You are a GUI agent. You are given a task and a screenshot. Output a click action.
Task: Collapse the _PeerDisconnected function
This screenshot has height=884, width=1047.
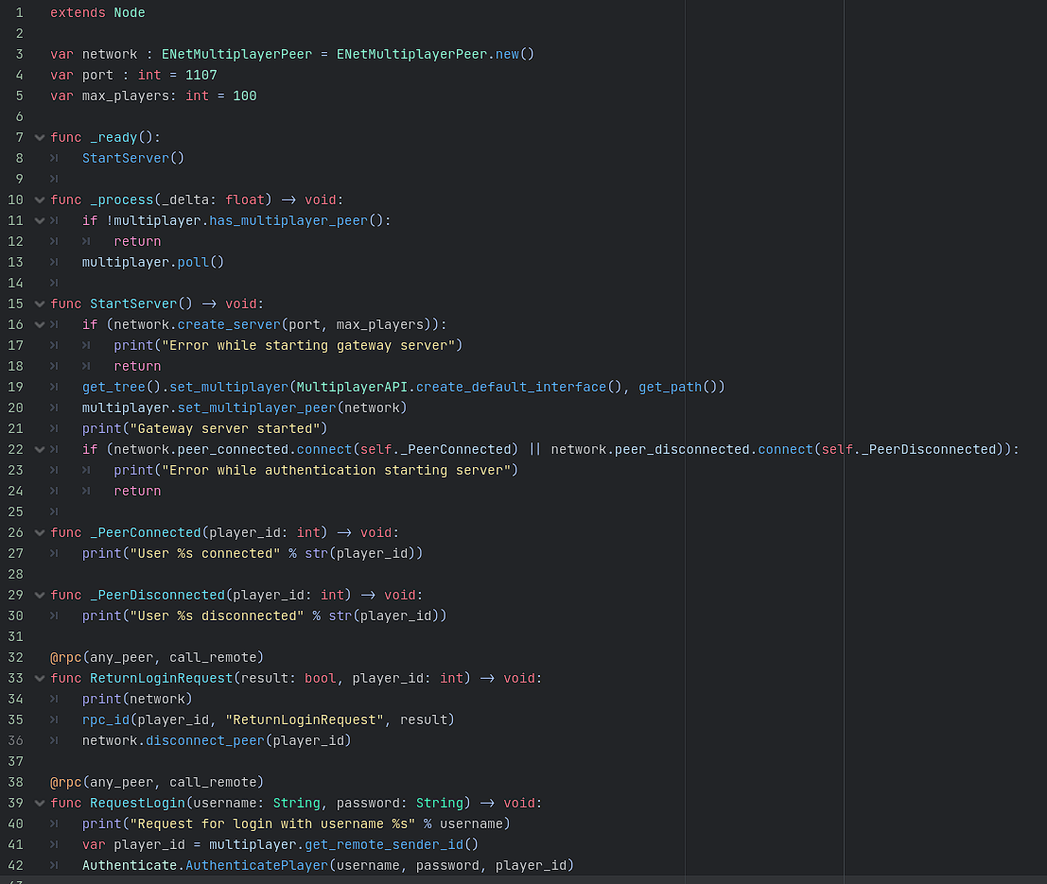(x=38, y=595)
